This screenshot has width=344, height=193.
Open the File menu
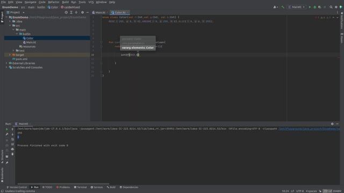point(3,2)
